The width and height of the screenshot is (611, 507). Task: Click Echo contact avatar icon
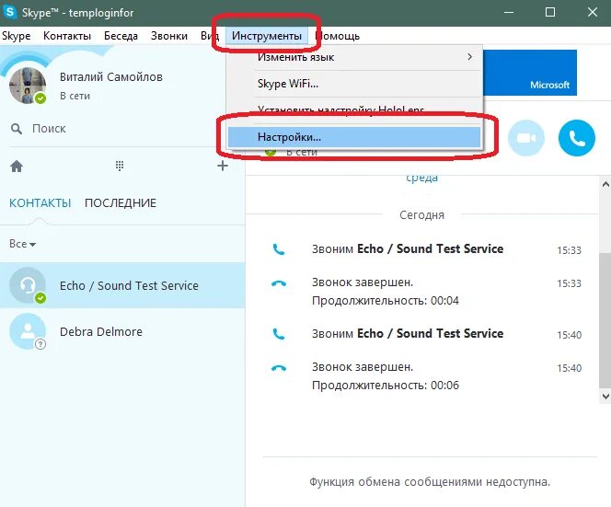point(28,285)
